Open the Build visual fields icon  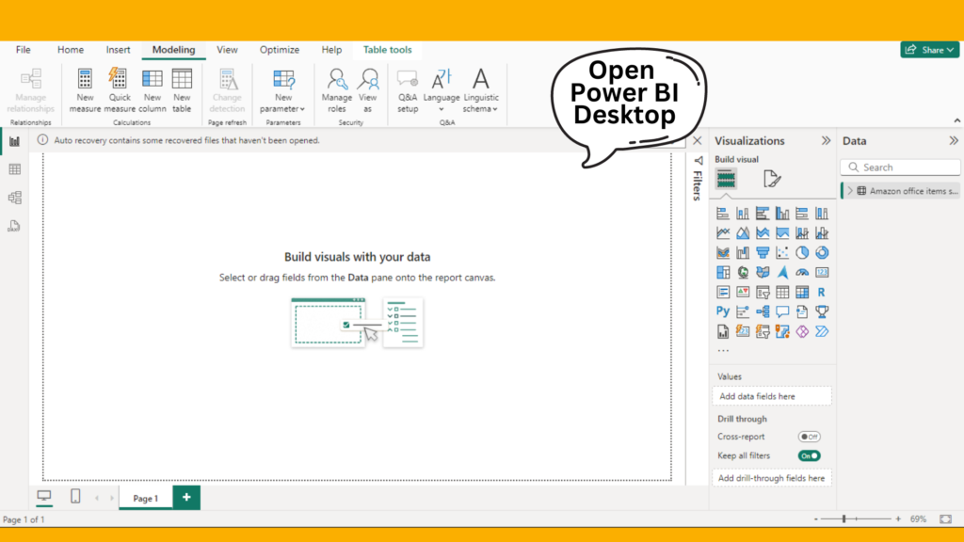click(726, 179)
